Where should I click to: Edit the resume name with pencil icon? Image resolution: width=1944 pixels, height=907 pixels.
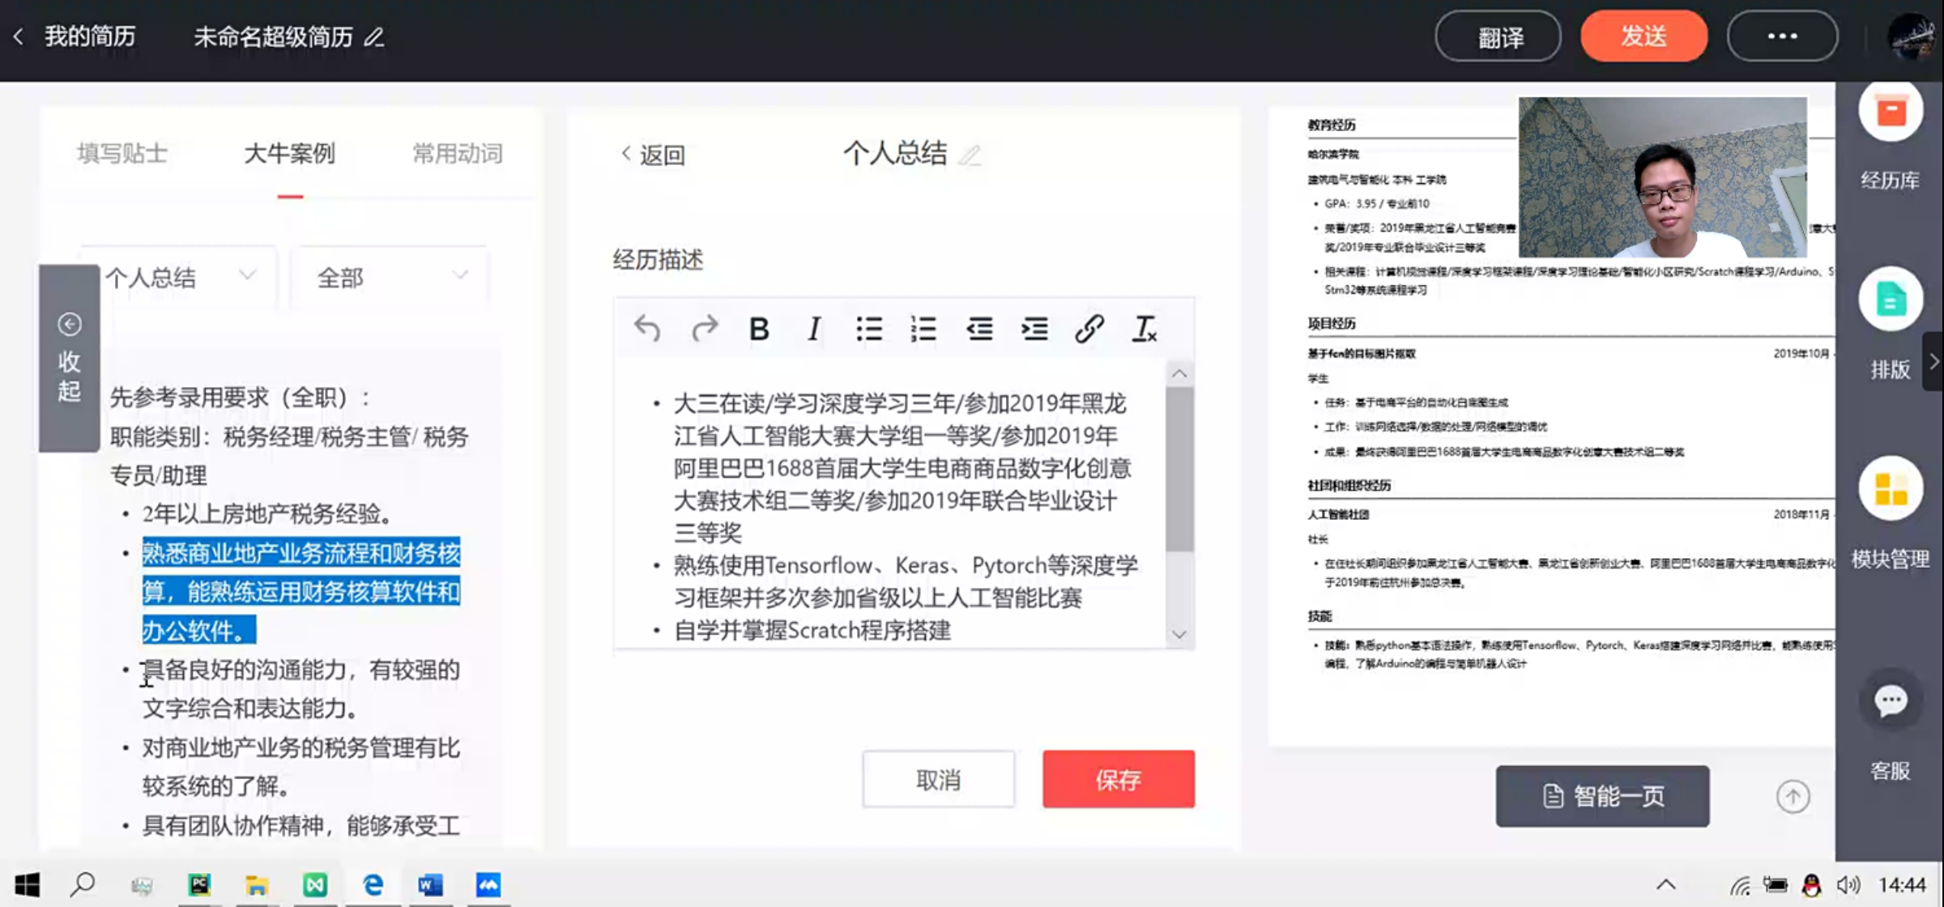(374, 37)
